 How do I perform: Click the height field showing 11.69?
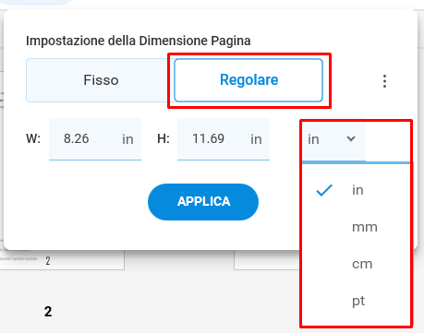224,139
